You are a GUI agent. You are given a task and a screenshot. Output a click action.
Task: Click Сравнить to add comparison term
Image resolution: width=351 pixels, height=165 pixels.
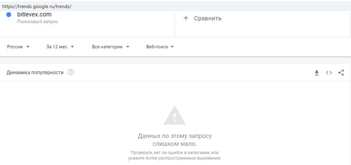tap(208, 18)
